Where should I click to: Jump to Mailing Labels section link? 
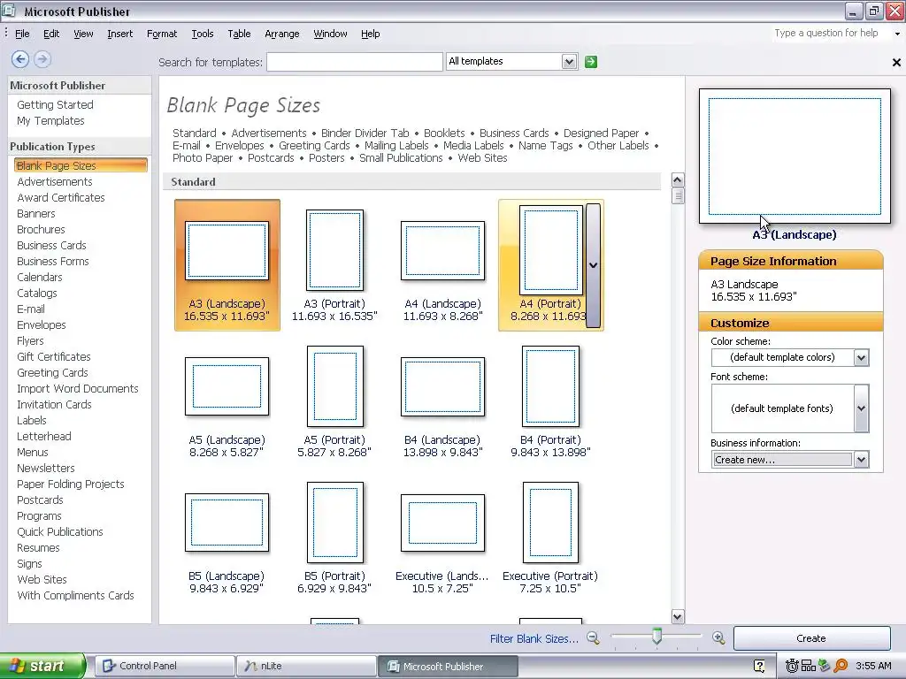pos(396,146)
